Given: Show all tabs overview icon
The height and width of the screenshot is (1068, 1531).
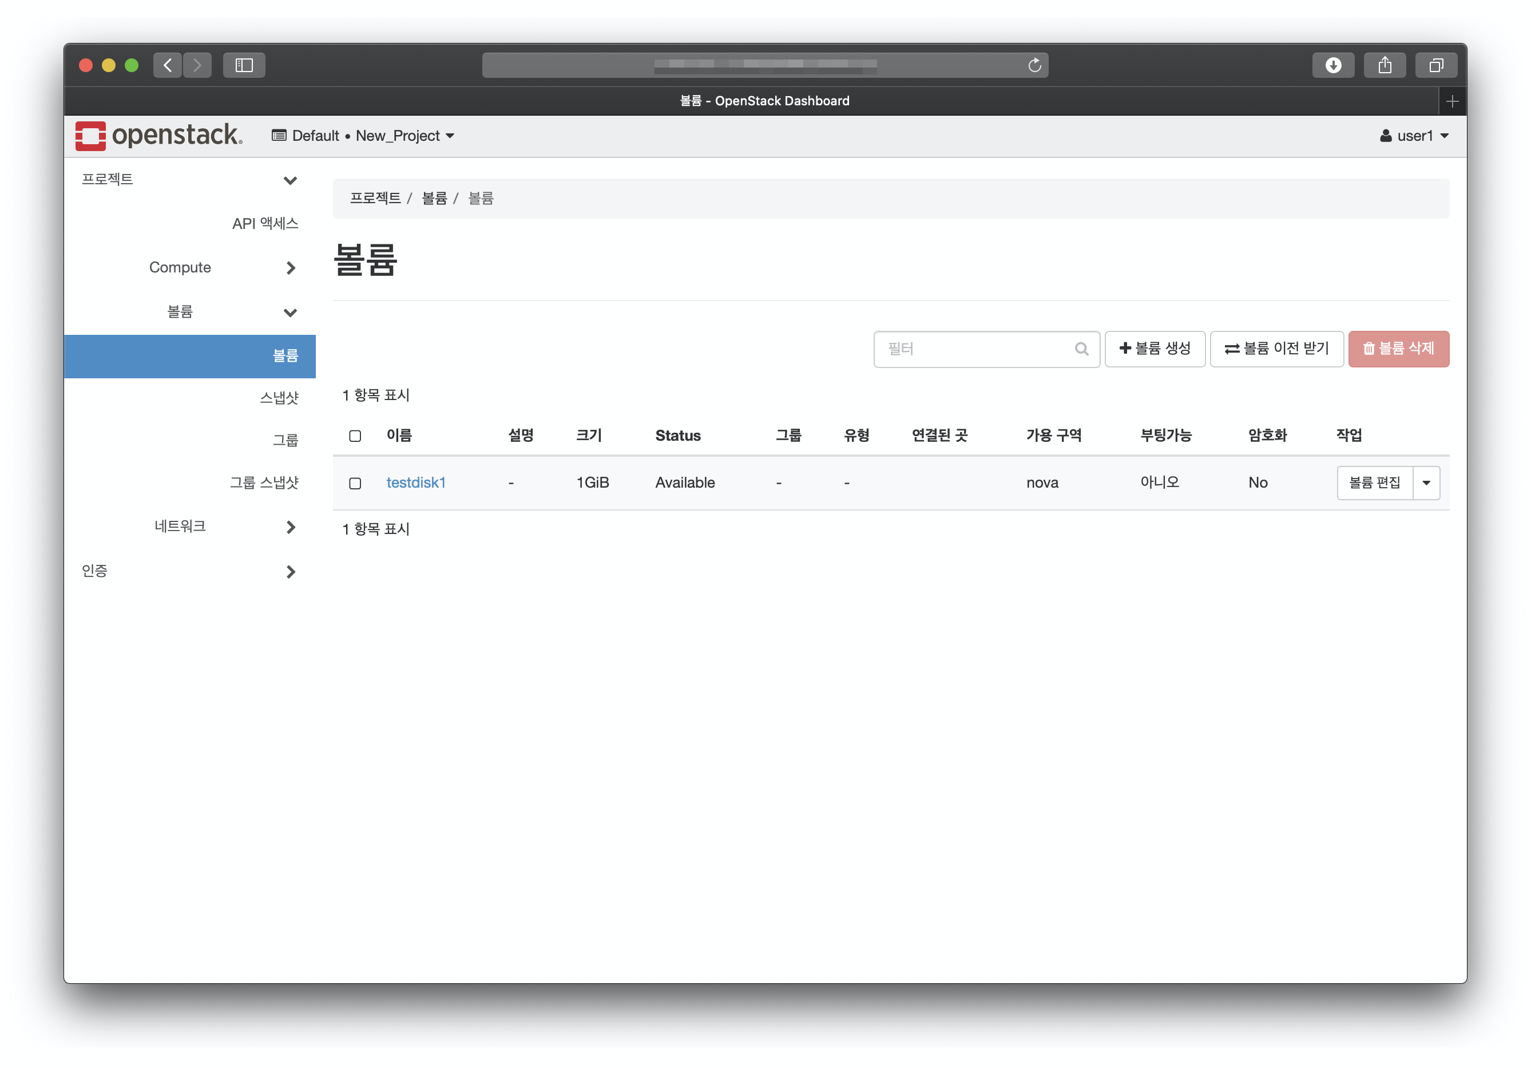Looking at the screenshot, I should (1435, 65).
